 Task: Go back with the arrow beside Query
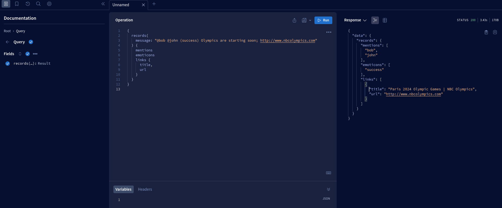8,42
